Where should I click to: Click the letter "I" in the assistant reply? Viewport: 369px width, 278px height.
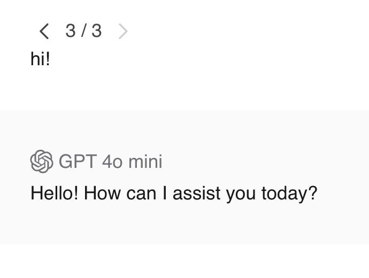click(x=165, y=193)
